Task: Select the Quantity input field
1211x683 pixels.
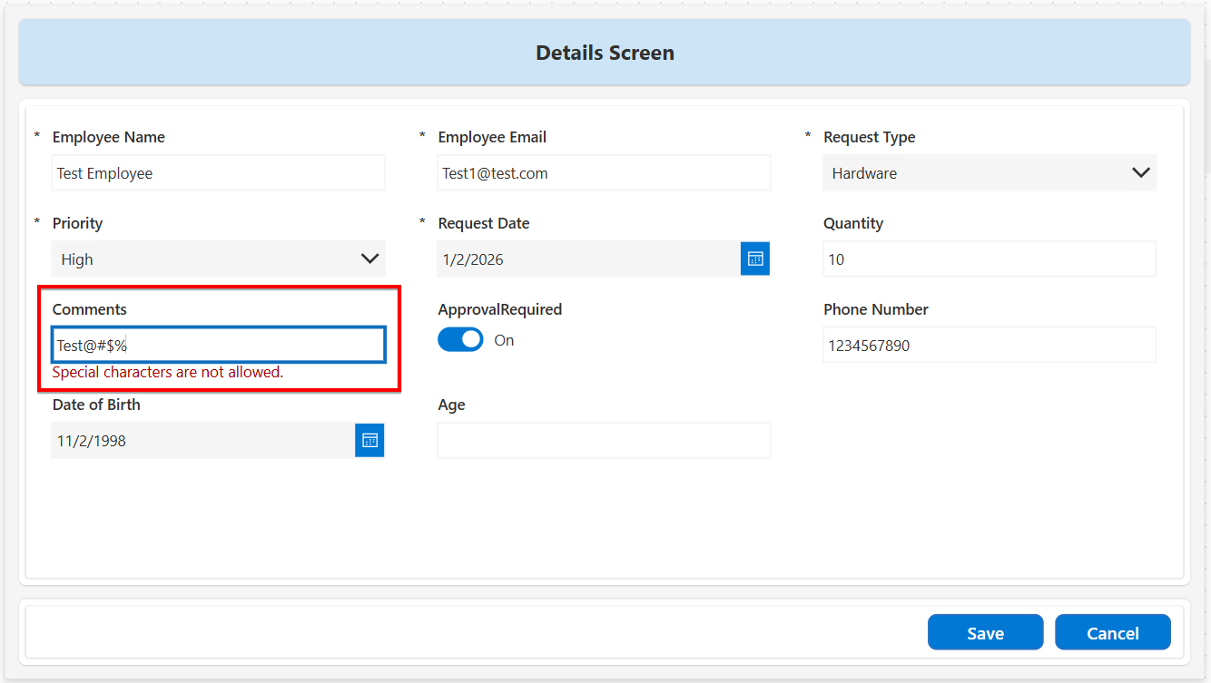Action: click(989, 259)
